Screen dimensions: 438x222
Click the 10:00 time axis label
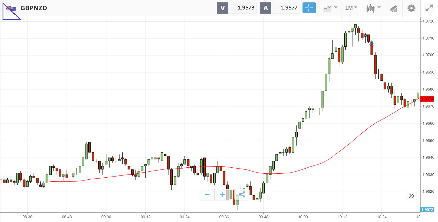pyautogui.click(x=303, y=217)
